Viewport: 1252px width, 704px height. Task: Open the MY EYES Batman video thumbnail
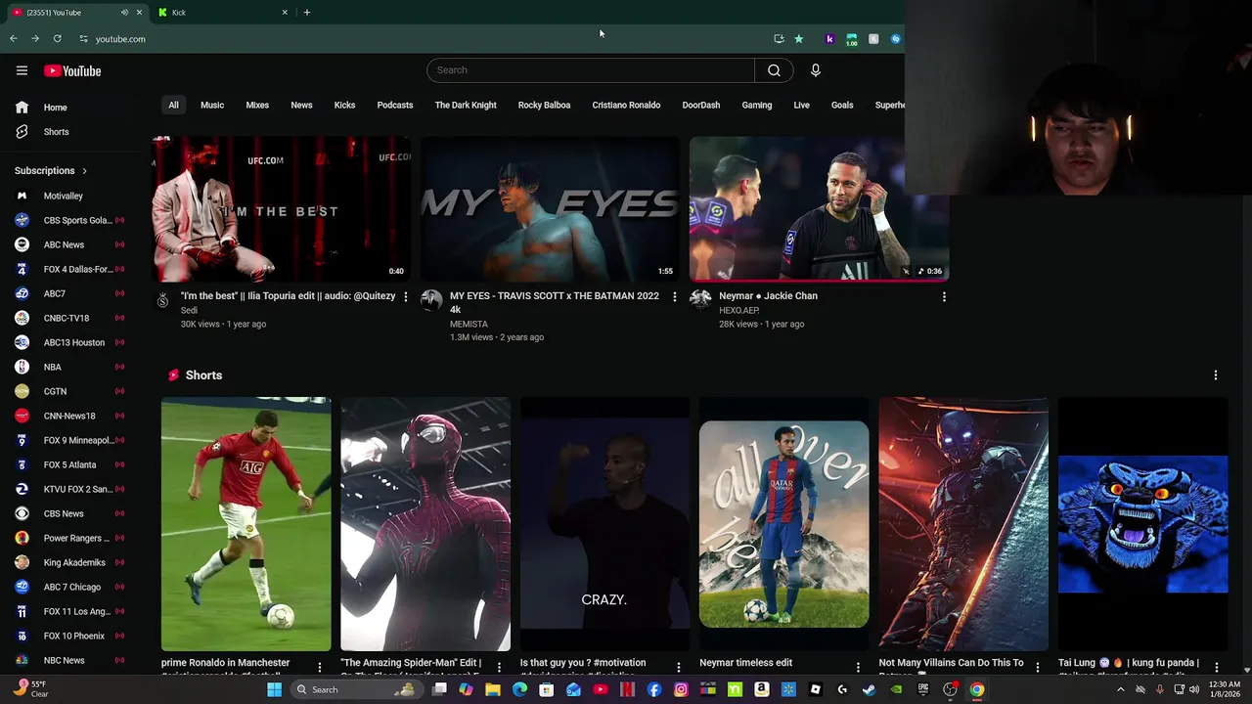click(x=550, y=208)
